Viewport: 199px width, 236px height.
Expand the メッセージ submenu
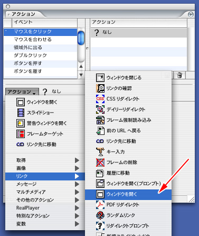(x=45, y=184)
